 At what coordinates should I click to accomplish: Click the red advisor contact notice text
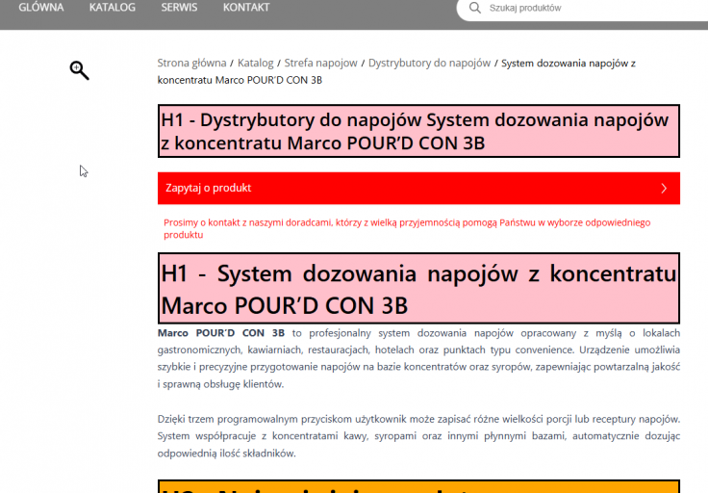(407, 228)
